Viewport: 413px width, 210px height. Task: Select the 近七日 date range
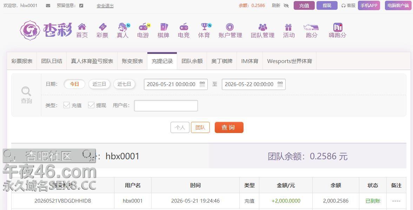[124, 84]
